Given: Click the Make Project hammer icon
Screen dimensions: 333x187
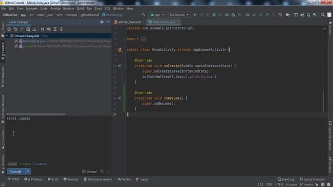Looking at the screenshot, I should [x=144, y=15].
